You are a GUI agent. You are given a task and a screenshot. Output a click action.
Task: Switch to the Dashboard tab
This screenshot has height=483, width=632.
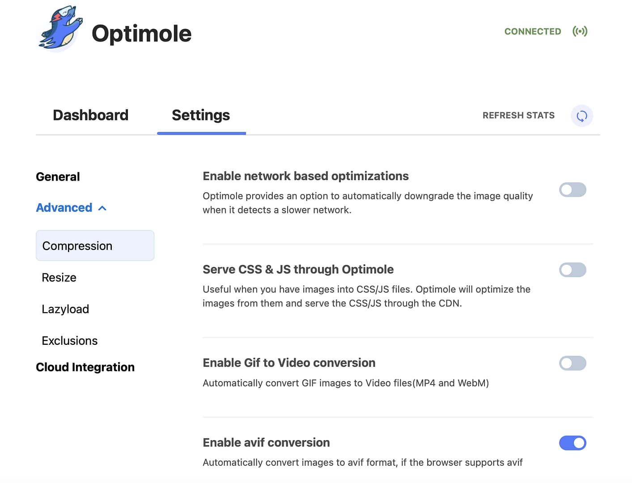point(90,115)
